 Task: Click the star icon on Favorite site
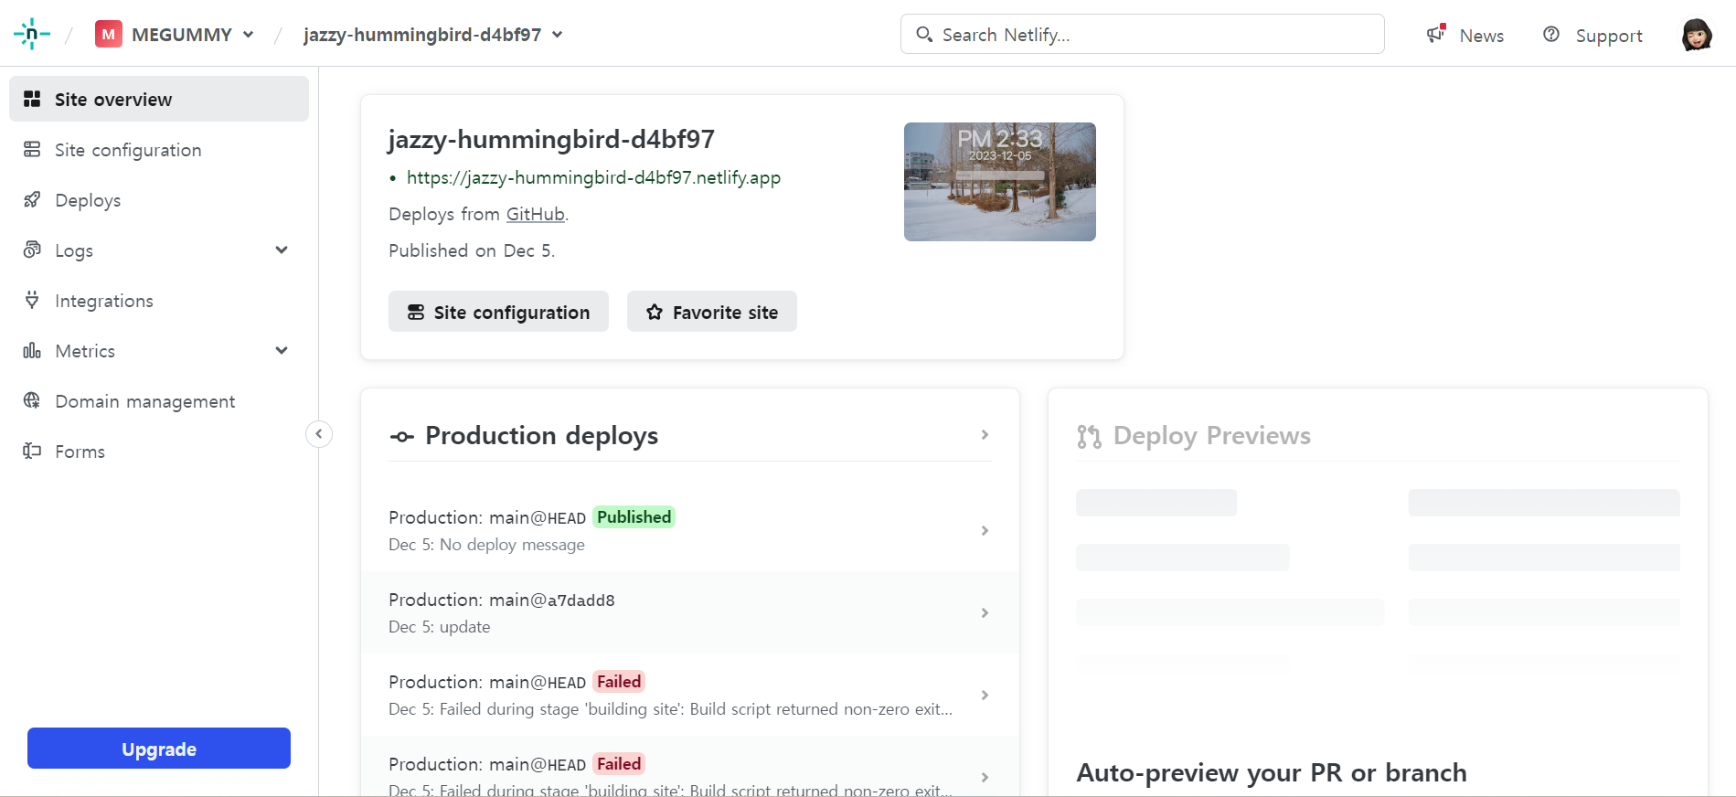click(654, 312)
